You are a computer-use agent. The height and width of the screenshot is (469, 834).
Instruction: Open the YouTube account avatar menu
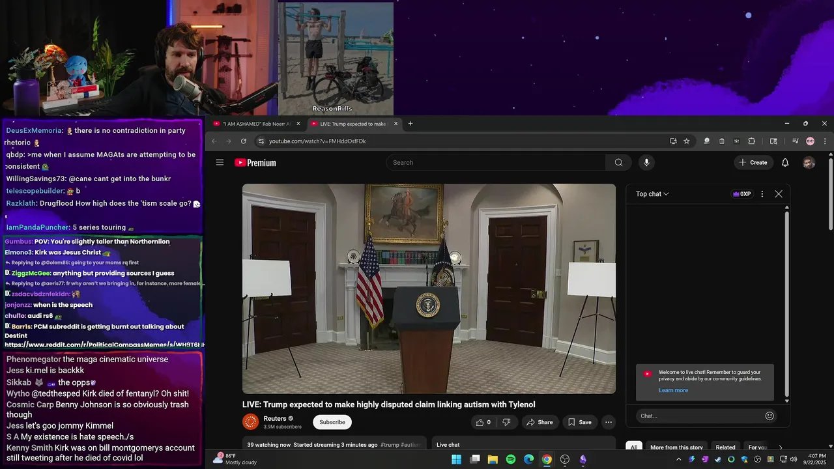click(809, 163)
